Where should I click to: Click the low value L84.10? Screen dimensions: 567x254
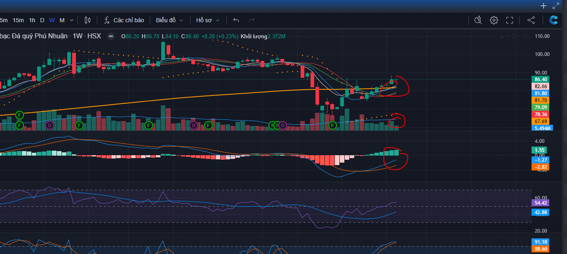(170, 36)
